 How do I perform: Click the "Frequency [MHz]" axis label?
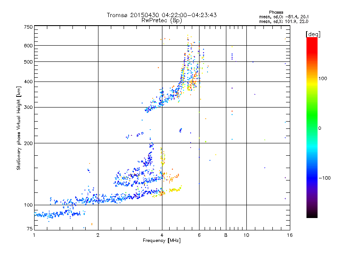pos(162,241)
